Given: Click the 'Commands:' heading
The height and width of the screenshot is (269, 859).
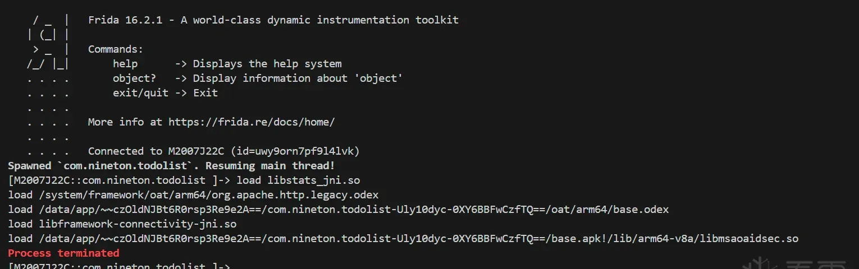Looking at the screenshot, I should click(x=116, y=49).
